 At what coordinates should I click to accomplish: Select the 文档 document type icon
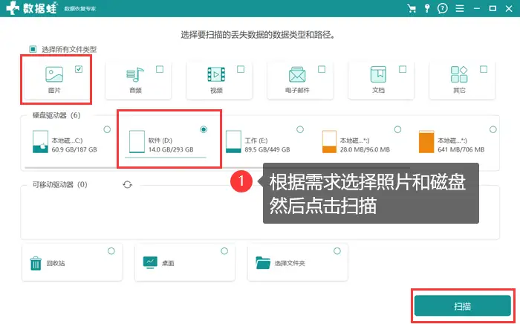[x=378, y=74]
